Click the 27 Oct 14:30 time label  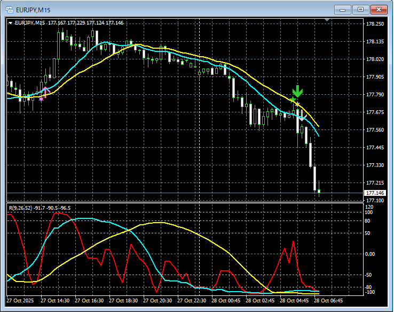click(x=55, y=301)
